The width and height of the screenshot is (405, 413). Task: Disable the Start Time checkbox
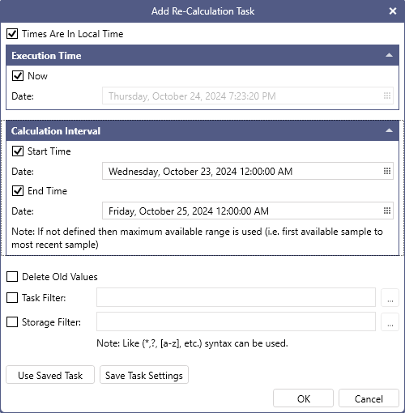[x=18, y=151]
